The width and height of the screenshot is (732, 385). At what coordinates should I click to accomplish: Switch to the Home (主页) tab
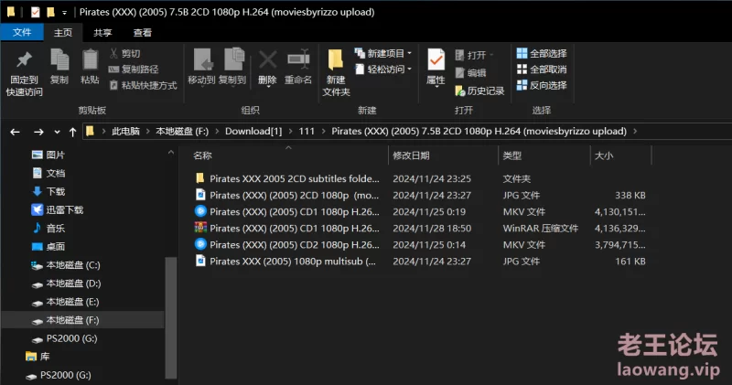coord(63,32)
